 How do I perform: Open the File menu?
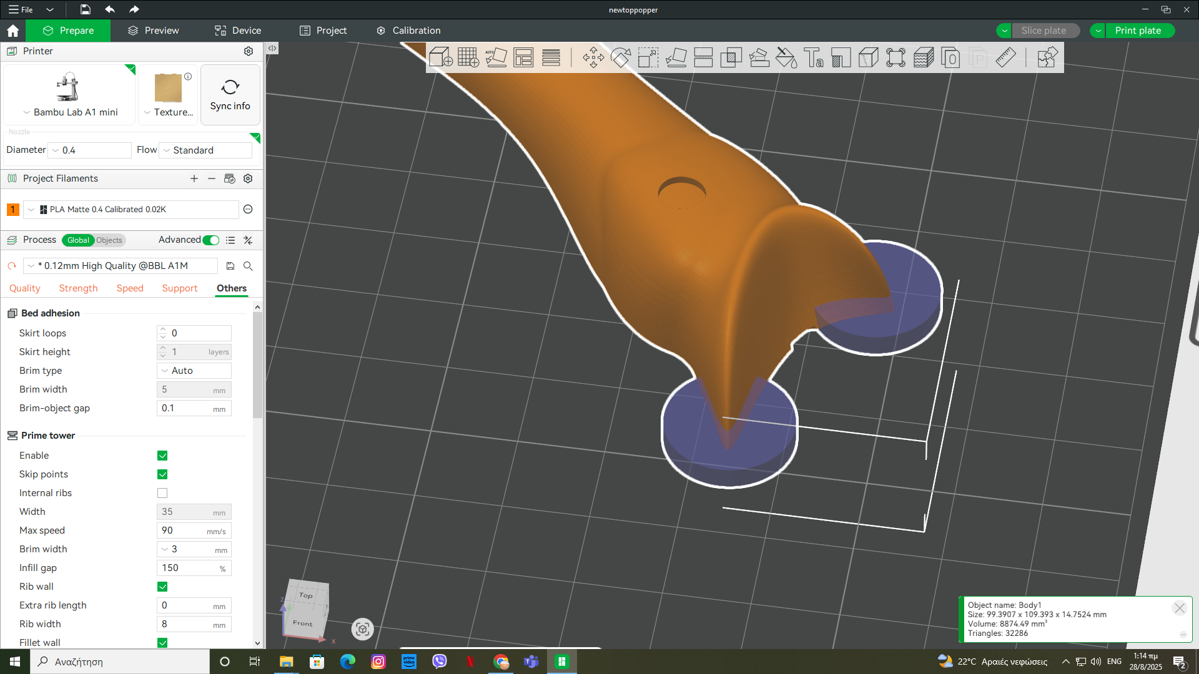point(21,9)
